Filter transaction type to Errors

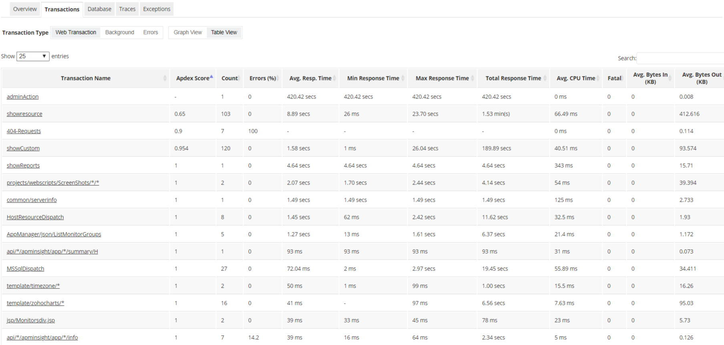coord(151,32)
